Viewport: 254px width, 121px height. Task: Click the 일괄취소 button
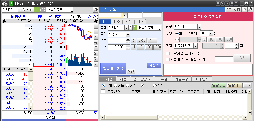click(234, 85)
